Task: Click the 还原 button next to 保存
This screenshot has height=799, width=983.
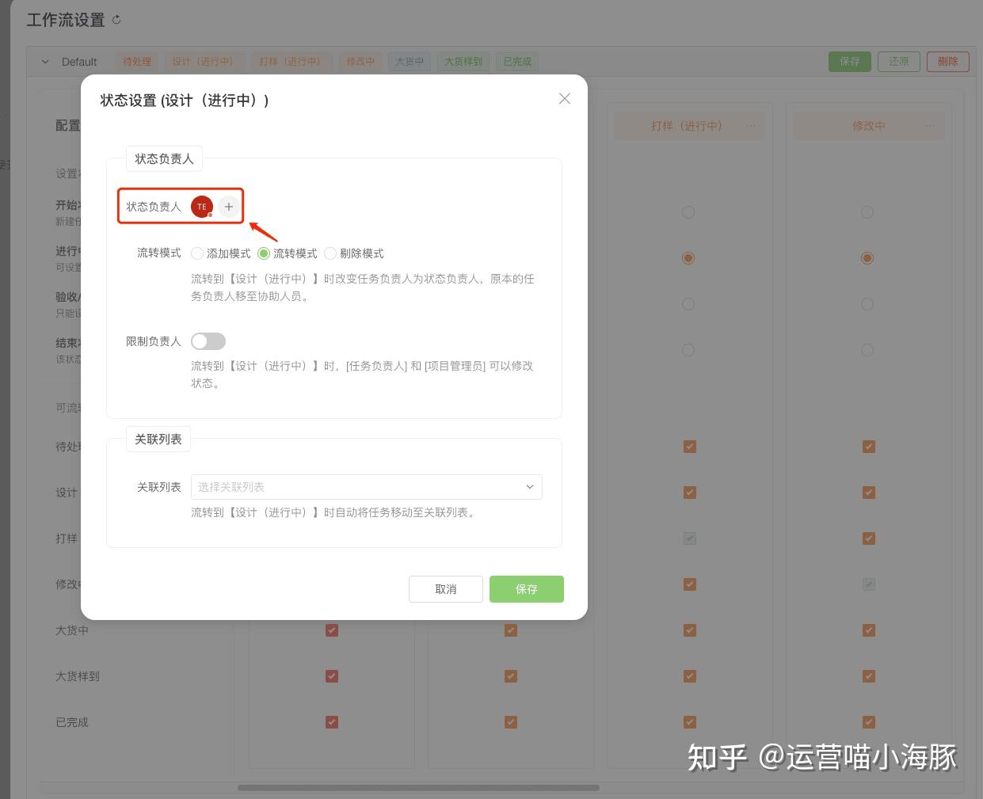Action: 899,61
